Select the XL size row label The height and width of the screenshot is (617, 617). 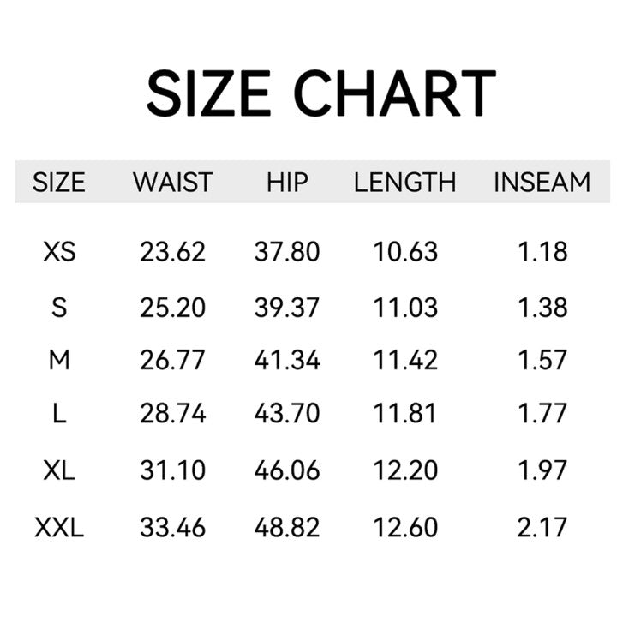(59, 470)
